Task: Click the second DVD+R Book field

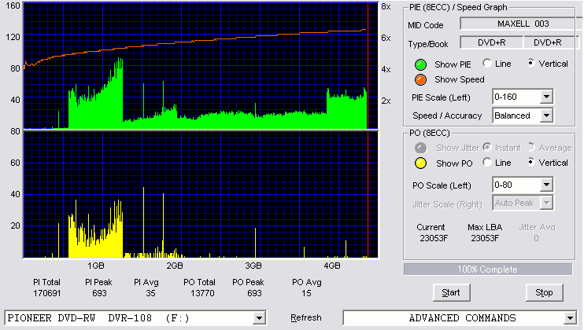Action: point(551,42)
